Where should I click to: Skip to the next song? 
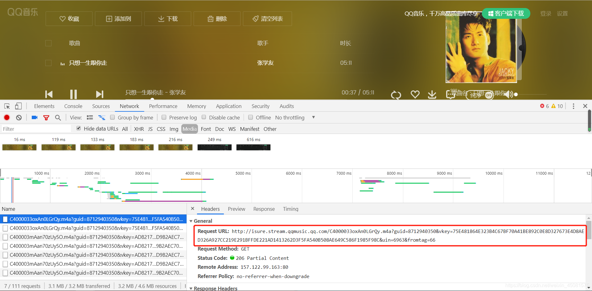pos(100,94)
